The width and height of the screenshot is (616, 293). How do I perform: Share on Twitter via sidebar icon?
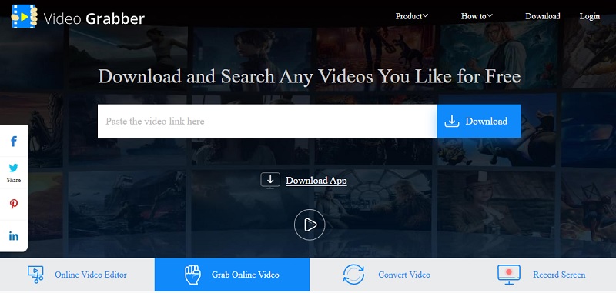pos(14,168)
